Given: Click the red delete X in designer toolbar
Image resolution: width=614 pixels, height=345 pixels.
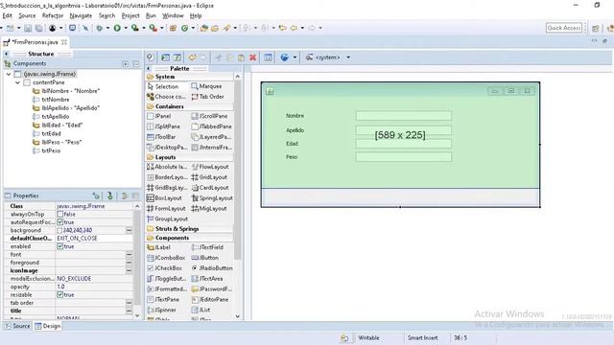Looking at the screenshot, I should [x=253, y=57].
